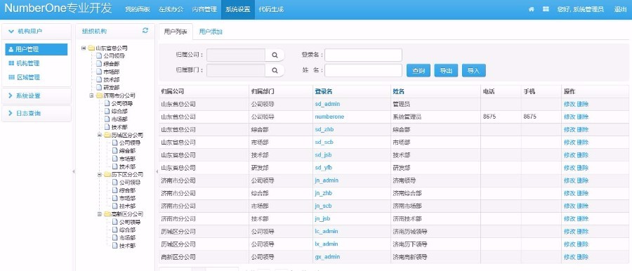Screen dimensions: 632x271
Task: Collapse left menu panel with arrow handle
Action: click(x=73, y=172)
